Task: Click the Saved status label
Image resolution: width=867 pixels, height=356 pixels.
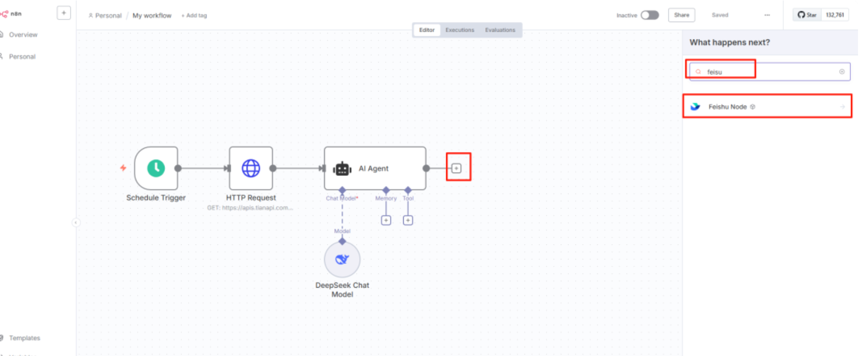Action: click(720, 15)
